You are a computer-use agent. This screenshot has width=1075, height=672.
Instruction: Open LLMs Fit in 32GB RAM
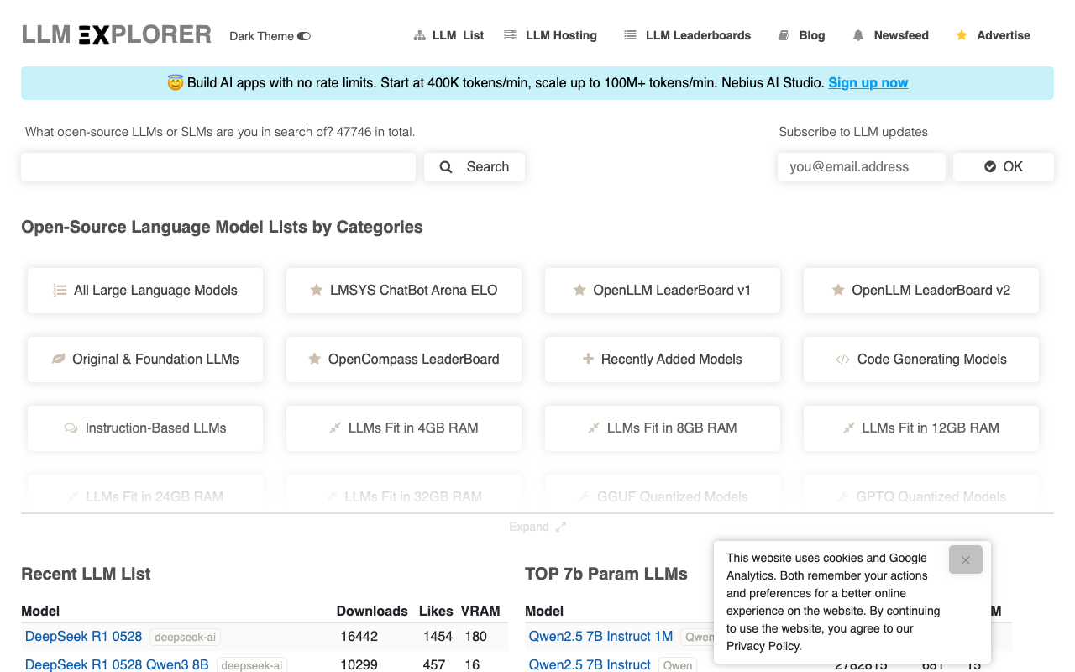(404, 493)
